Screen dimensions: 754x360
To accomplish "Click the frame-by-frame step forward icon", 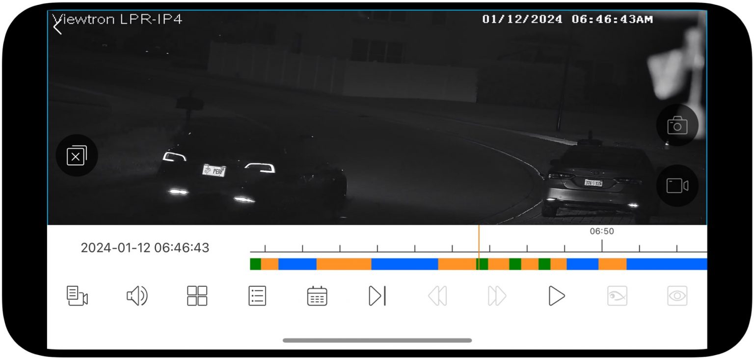I will click(x=377, y=295).
